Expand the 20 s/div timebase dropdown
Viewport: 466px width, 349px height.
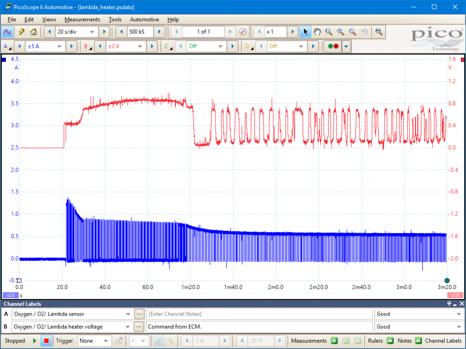coord(92,32)
